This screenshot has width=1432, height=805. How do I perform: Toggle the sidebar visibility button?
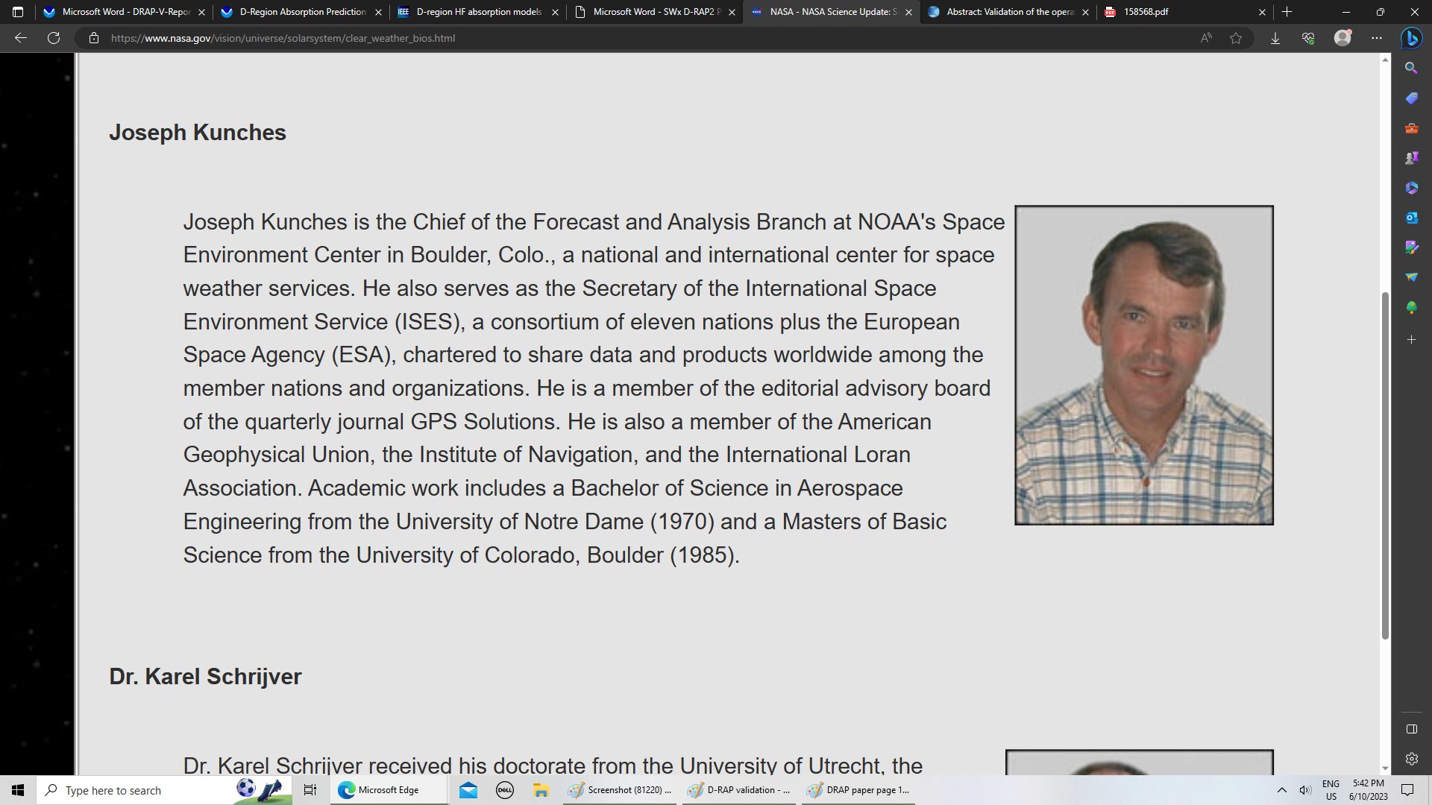(1411, 729)
